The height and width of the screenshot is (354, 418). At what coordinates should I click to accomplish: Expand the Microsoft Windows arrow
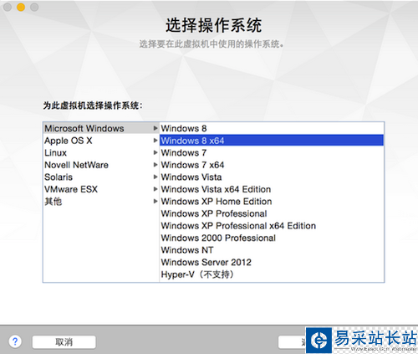point(155,128)
